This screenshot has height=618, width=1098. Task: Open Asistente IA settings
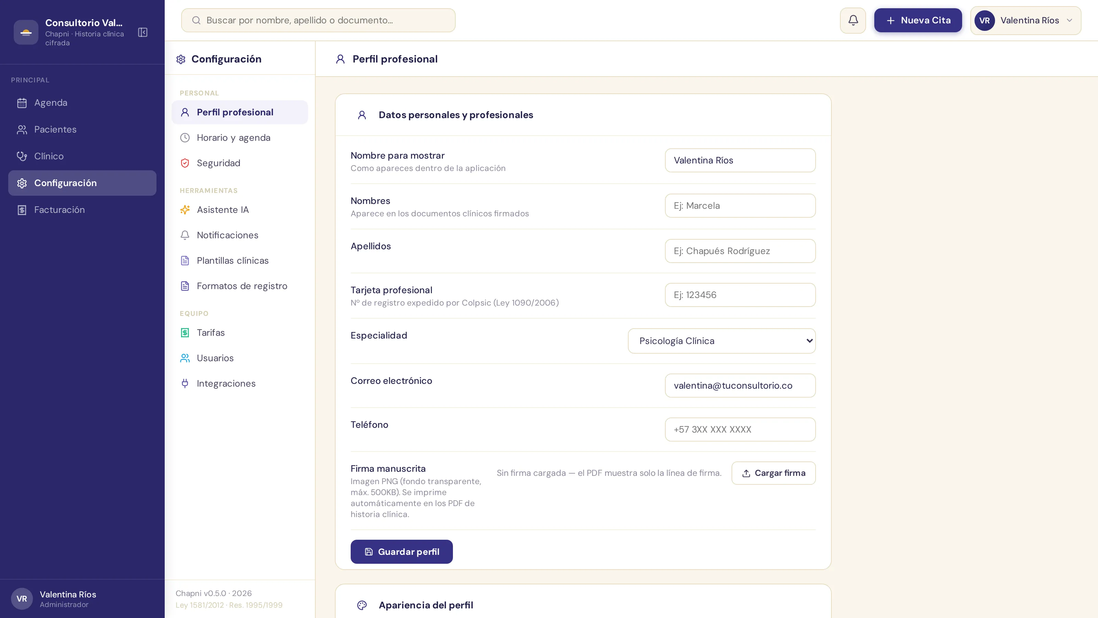(240, 210)
